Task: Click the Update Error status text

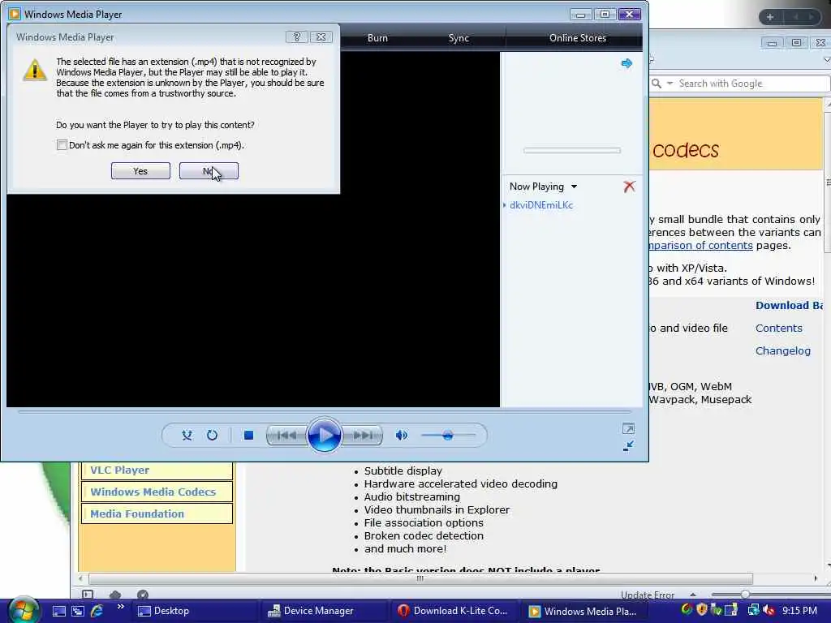Action: [648, 595]
